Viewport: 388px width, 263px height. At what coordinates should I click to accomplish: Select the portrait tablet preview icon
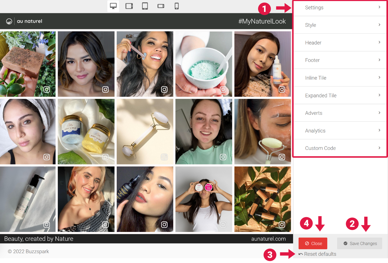coord(145,6)
